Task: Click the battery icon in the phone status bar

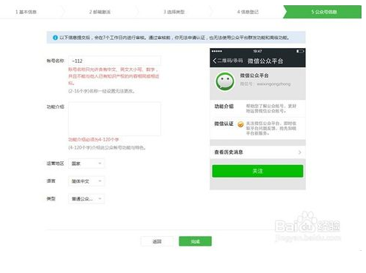Action: (x=300, y=51)
